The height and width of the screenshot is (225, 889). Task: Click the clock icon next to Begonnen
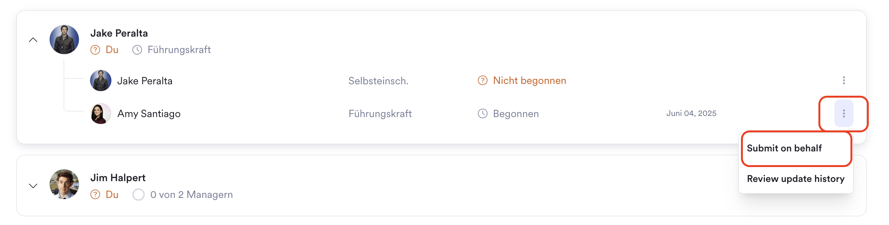click(483, 114)
